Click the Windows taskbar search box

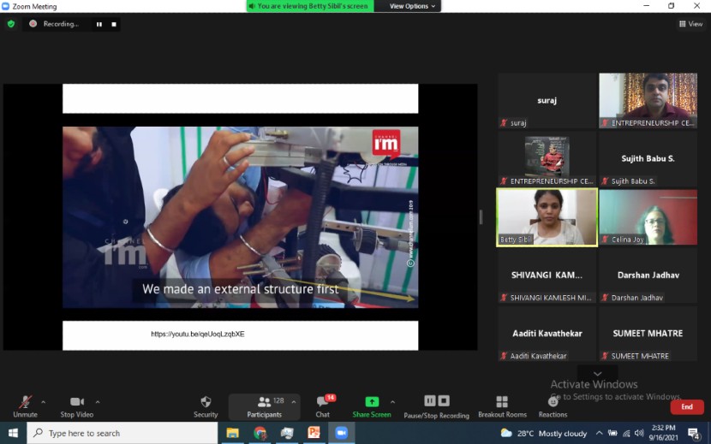click(x=122, y=433)
